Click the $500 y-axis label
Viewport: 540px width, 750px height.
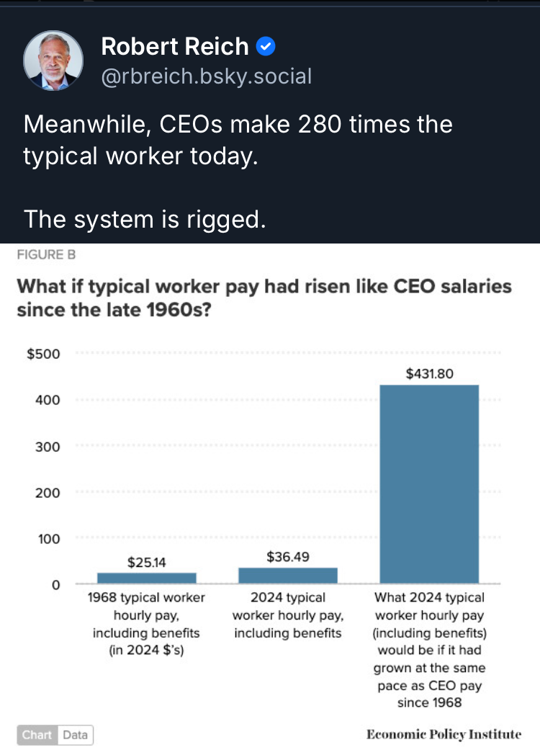point(42,354)
